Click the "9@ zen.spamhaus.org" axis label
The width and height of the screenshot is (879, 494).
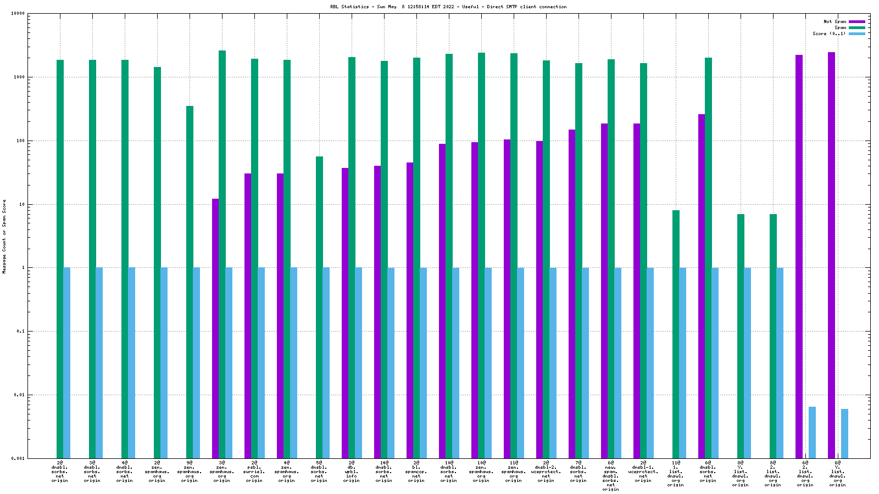click(189, 472)
